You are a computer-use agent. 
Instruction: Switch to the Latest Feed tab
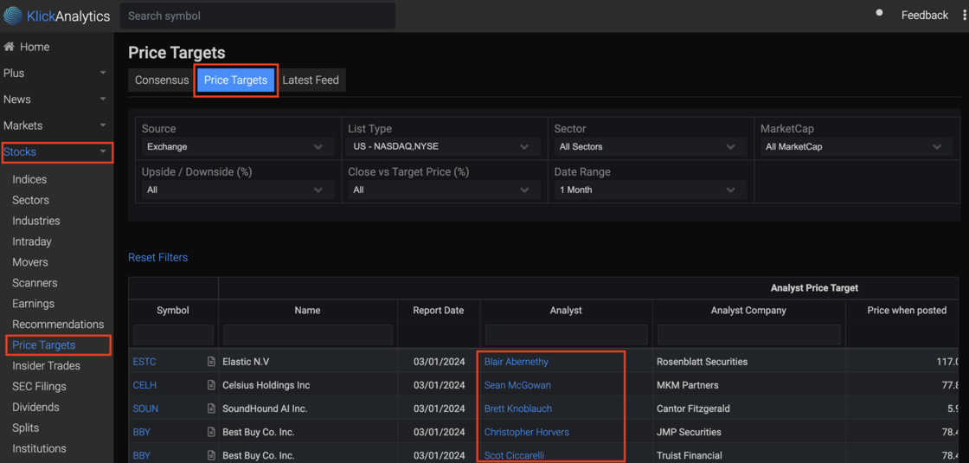point(311,80)
